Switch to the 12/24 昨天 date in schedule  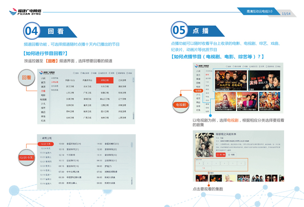(45, 148)
